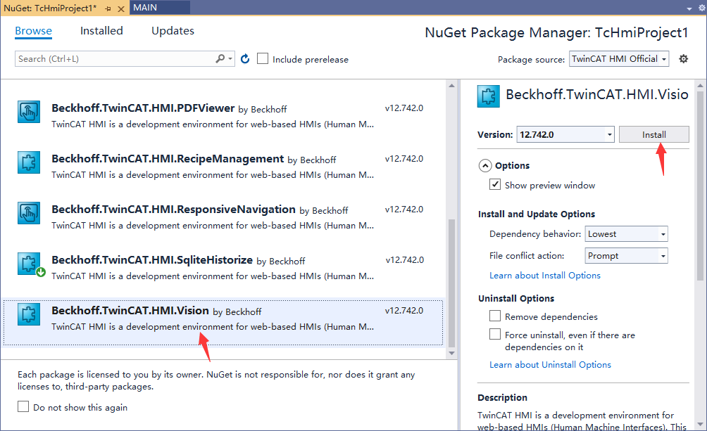Tick Do not show this again
Image resolution: width=707 pixels, height=431 pixels.
point(23,407)
